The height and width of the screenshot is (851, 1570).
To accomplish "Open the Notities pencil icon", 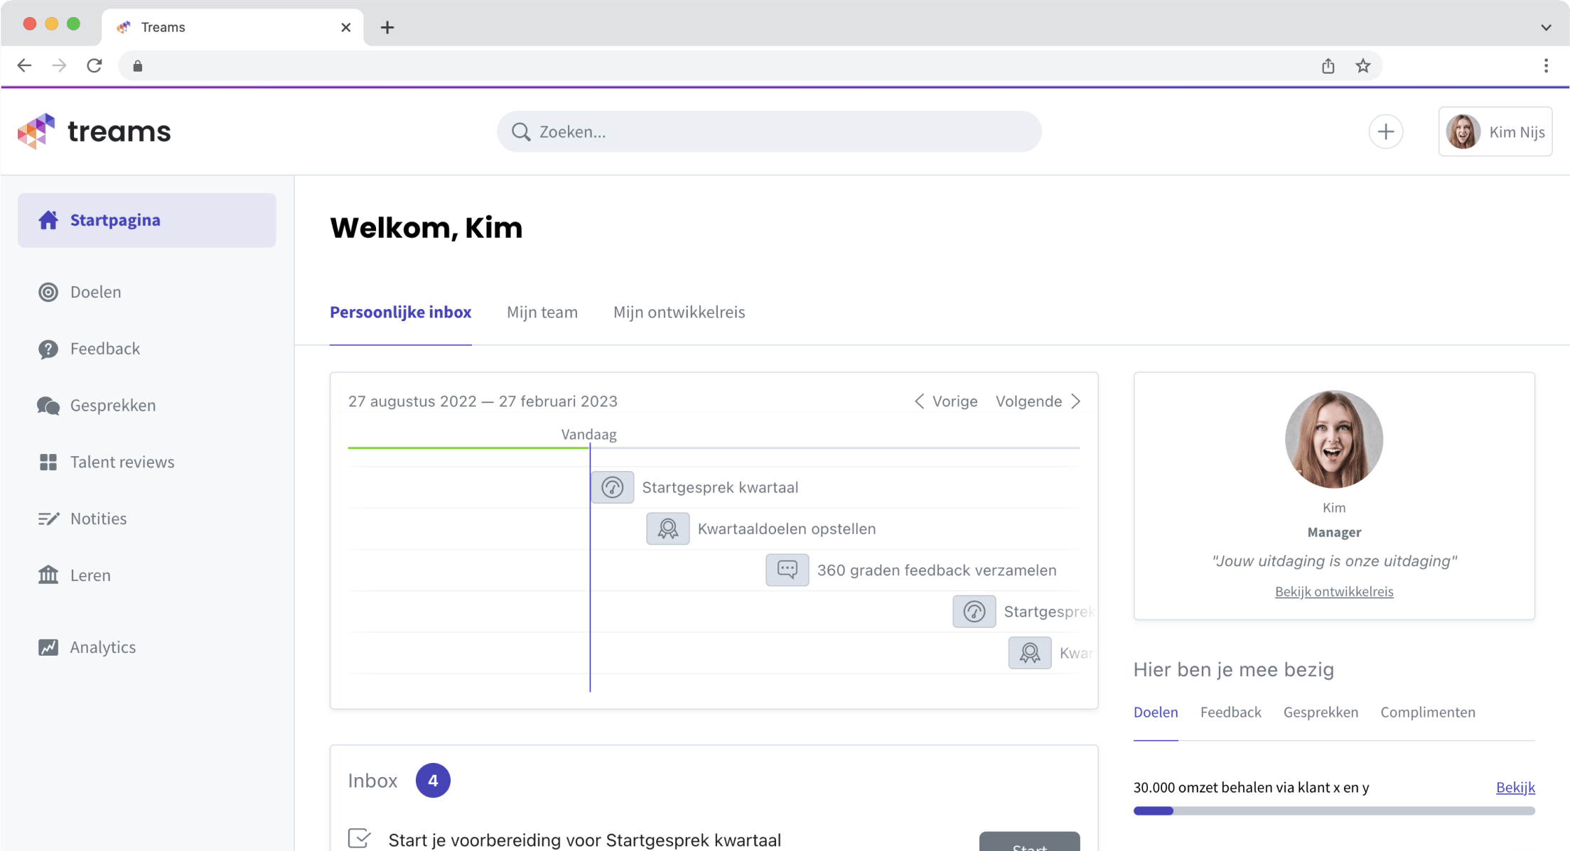I will click(x=48, y=519).
